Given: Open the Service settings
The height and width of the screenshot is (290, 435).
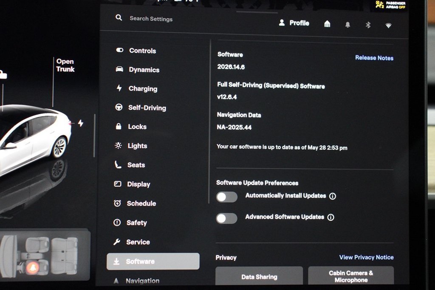Looking at the screenshot, I should point(132,242).
